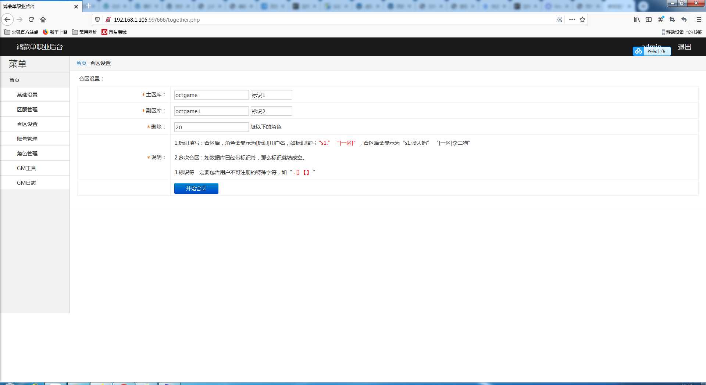Click the 首页 breadcrumb link
This screenshot has height=385, width=706.
pos(81,63)
